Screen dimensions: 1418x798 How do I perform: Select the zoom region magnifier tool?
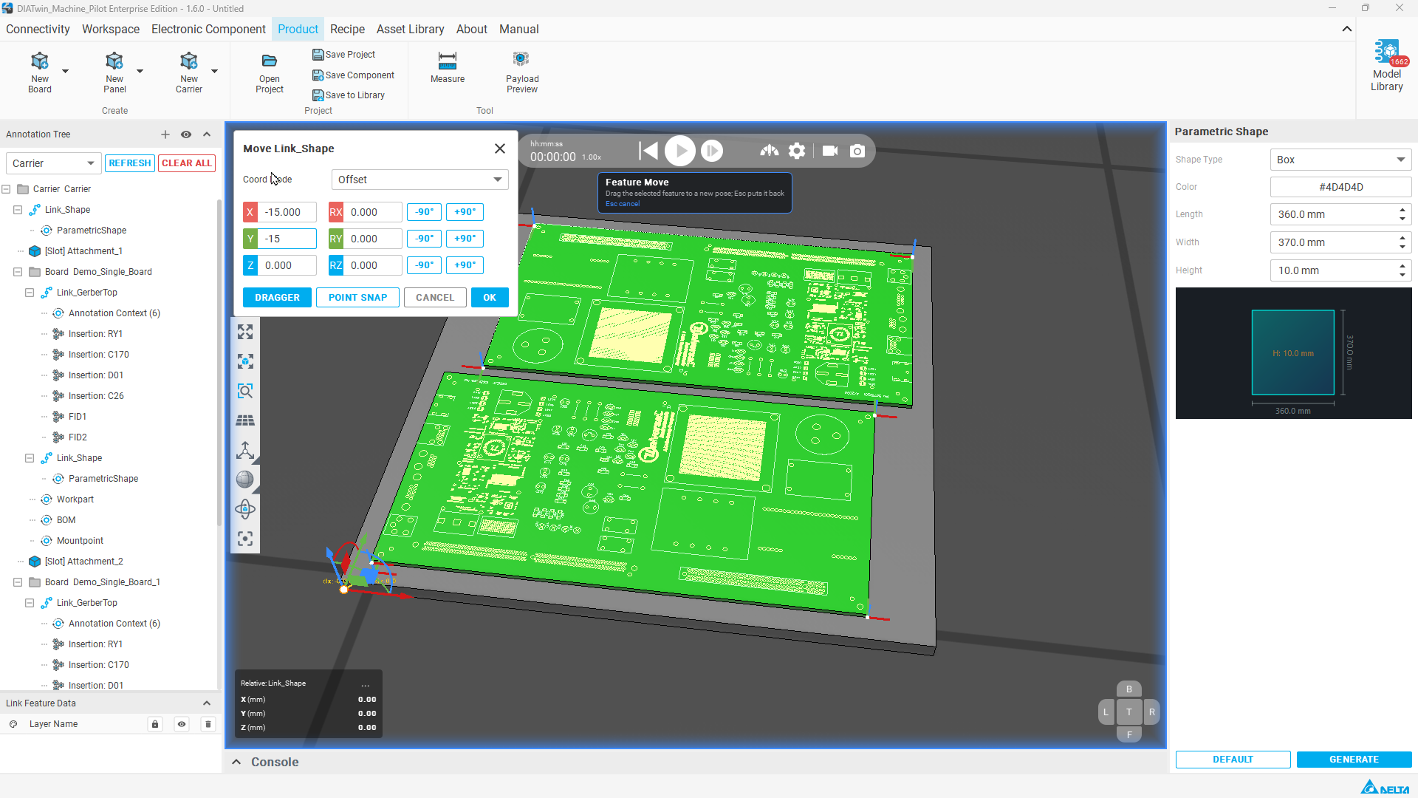tap(245, 391)
